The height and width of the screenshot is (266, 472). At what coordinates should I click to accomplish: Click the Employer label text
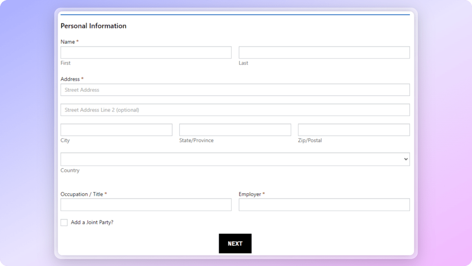coord(250,194)
